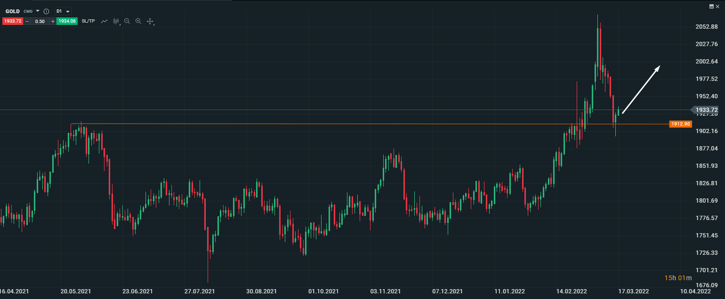Open SL/TP settings
This screenshot has height=299, width=725.
[88, 21]
